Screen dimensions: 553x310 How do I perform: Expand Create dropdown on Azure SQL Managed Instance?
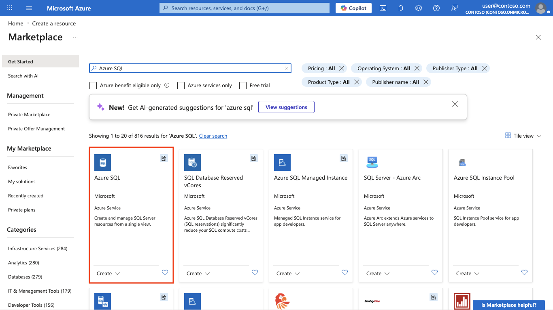click(x=288, y=273)
